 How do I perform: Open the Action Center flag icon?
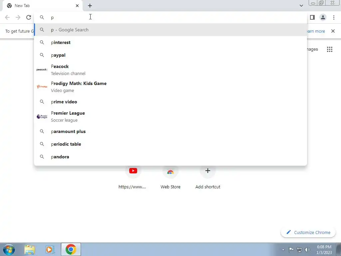(x=291, y=249)
